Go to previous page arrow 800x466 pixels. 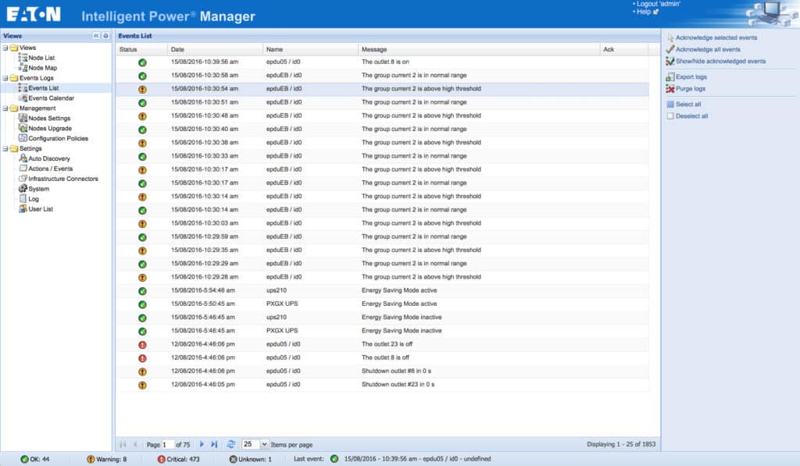coord(135,445)
